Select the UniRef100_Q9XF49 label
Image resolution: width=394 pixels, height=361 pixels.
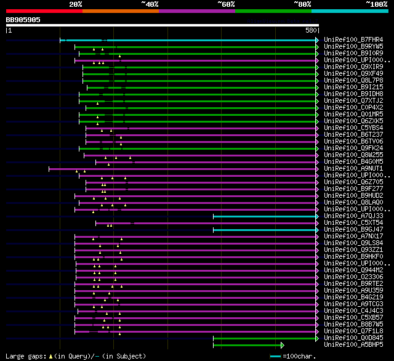click(x=353, y=74)
